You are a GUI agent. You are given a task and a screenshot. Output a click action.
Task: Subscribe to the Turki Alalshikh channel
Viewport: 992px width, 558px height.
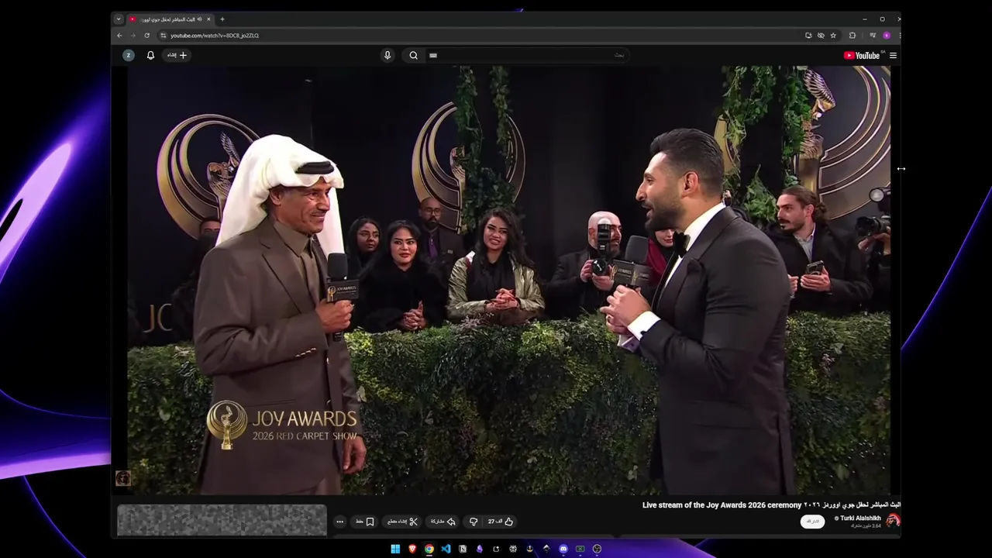click(812, 522)
